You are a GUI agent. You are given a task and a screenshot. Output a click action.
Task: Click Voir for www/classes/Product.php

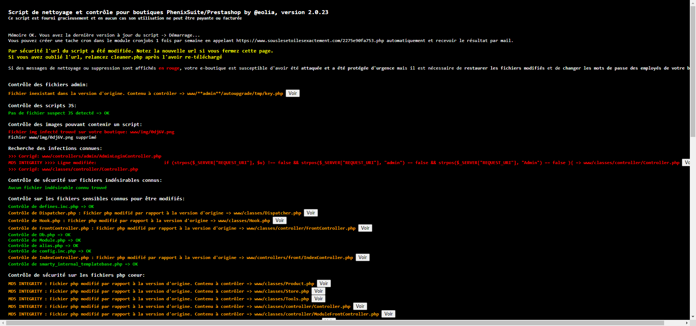(324, 284)
